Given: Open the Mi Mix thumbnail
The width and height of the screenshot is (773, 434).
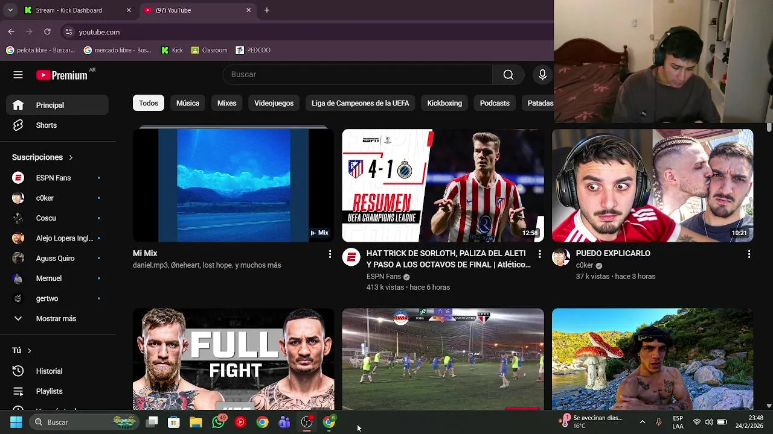Looking at the screenshot, I should (233, 185).
